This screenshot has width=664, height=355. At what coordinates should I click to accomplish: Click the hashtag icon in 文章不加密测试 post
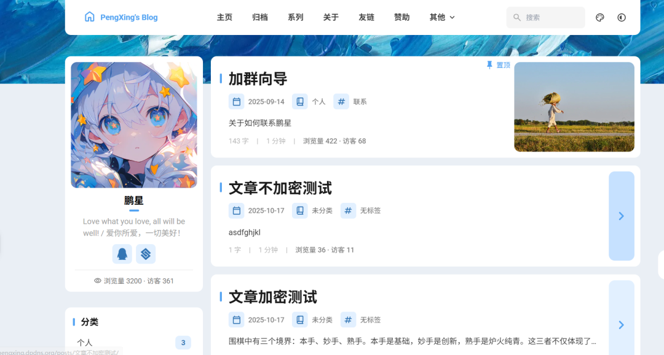click(x=348, y=211)
